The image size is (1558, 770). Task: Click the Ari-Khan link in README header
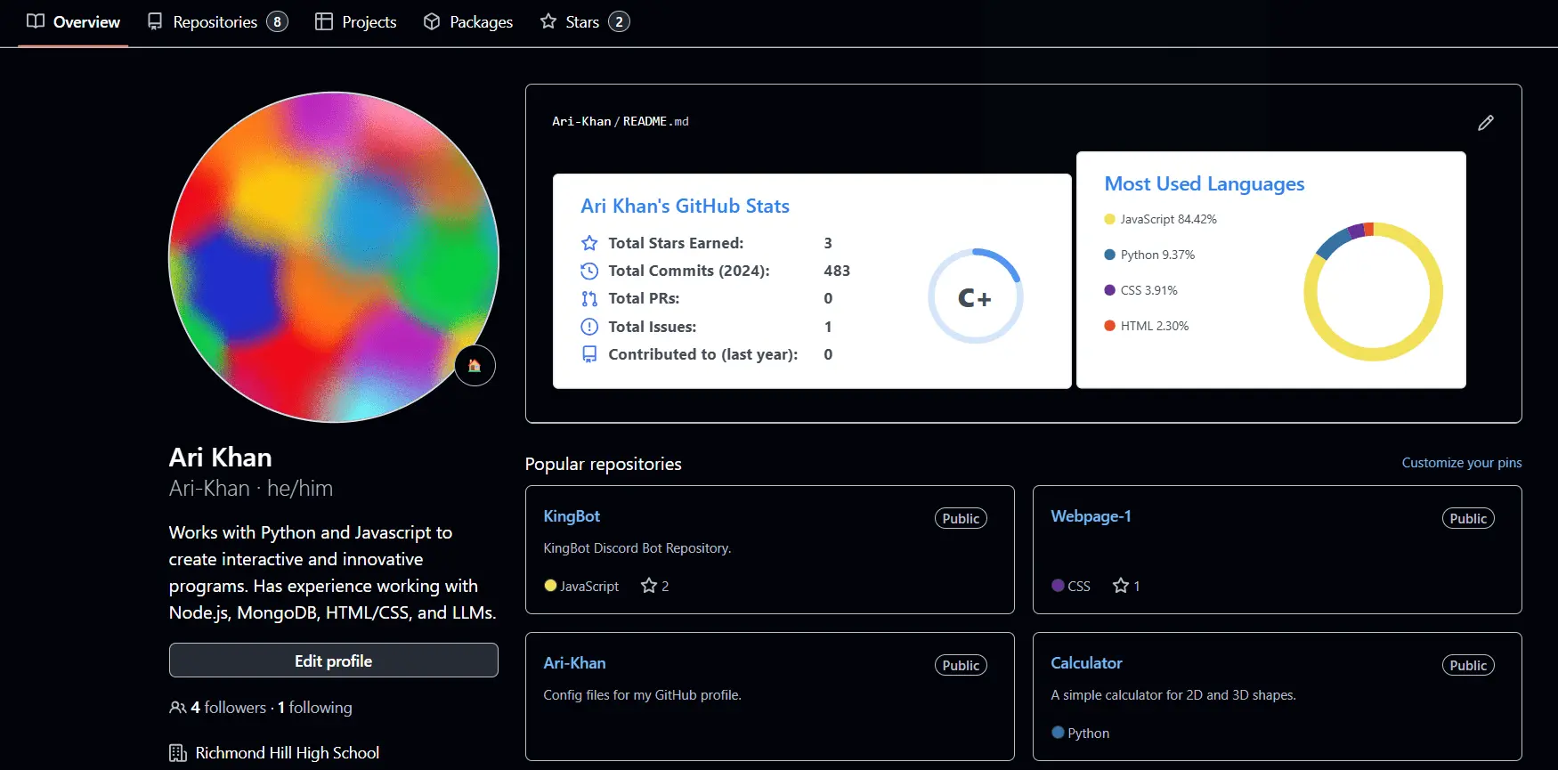pyautogui.click(x=581, y=121)
